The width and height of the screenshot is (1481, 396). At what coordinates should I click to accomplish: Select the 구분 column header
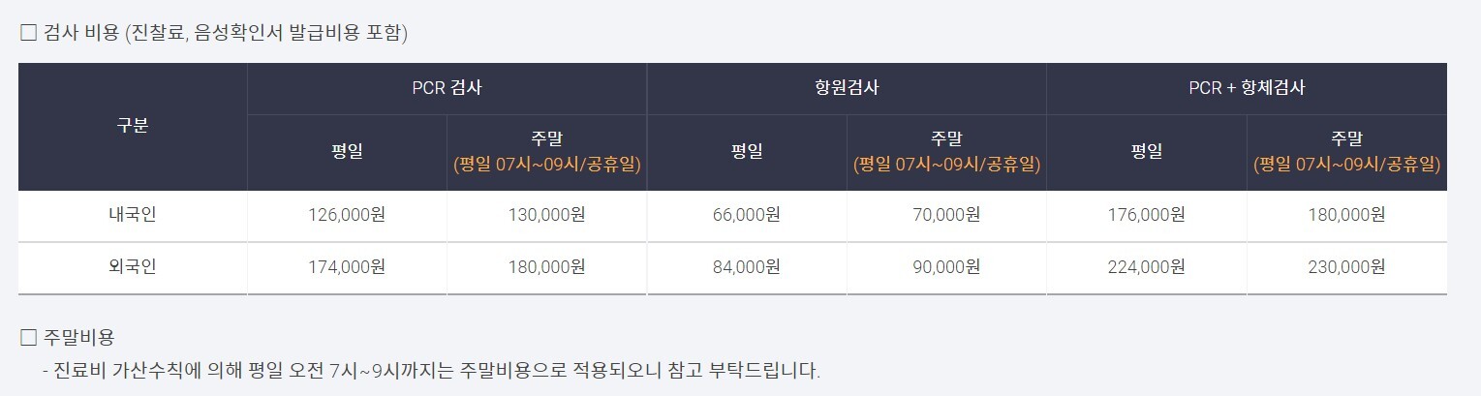click(133, 126)
